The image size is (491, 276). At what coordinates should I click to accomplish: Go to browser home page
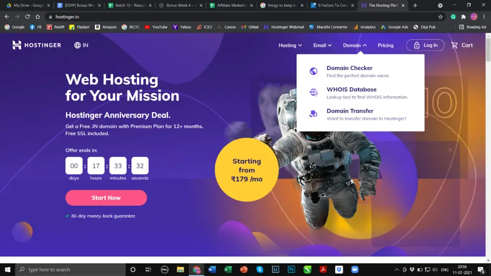[37, 17]
